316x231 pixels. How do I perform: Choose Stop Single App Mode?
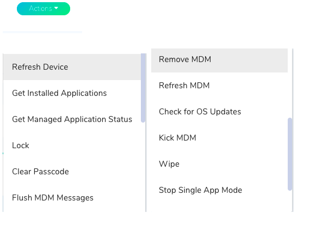219,190
